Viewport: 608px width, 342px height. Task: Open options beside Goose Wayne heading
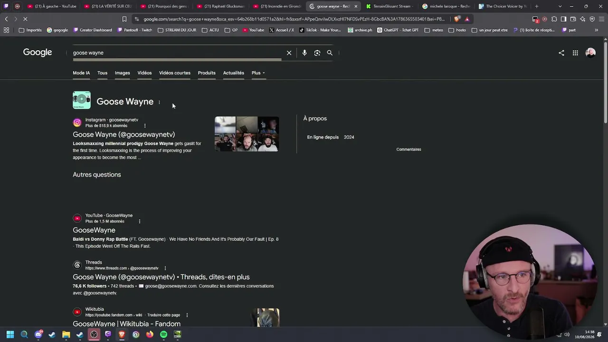159,102
